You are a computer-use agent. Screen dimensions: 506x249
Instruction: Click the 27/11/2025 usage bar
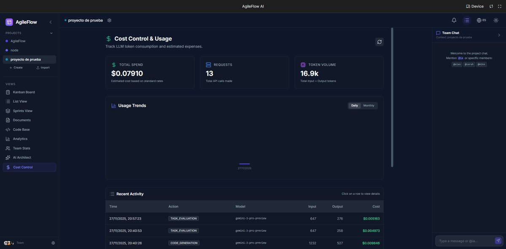point(245,164)
